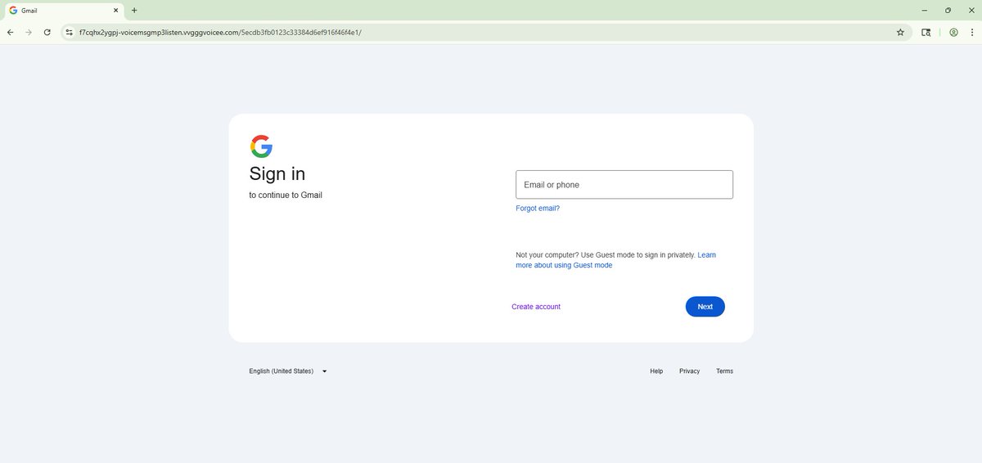The height and width of the screenshot is (463, 982).
Task: Open the Privacy footer link
Action: (689, 371)
